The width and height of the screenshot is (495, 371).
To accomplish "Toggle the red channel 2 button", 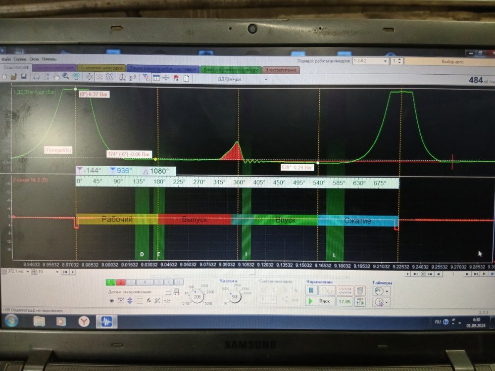I will pyautogui.click(x=121, y=282).
